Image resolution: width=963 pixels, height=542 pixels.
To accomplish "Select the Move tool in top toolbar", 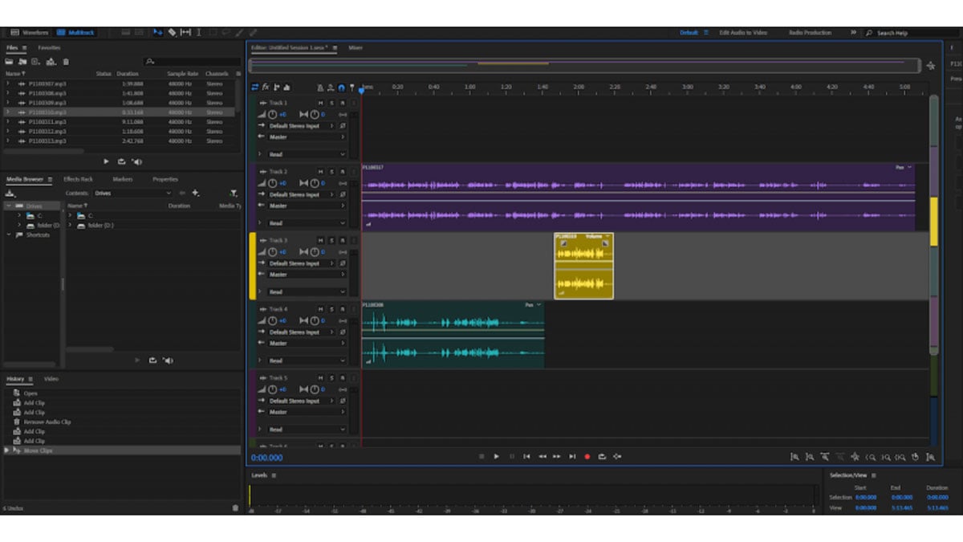I will click(158, 33).
